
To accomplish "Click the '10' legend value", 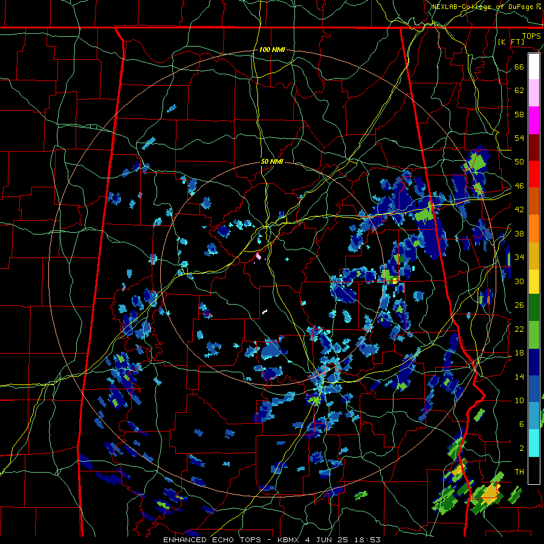I will [519, 401].
